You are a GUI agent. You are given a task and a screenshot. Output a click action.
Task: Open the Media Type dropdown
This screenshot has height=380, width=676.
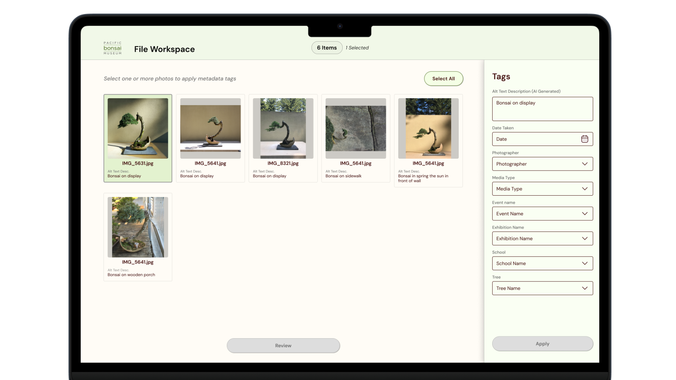[x=542, y=189]
